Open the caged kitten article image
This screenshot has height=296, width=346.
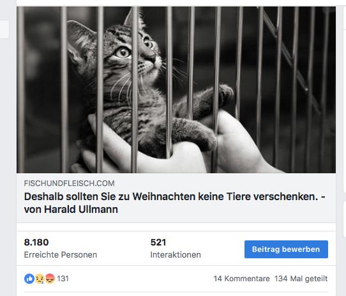pos(176,90)
